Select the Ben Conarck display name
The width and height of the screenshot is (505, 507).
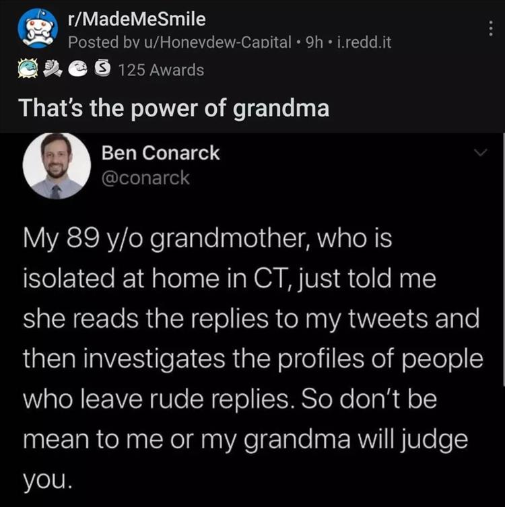click(161, 153)
